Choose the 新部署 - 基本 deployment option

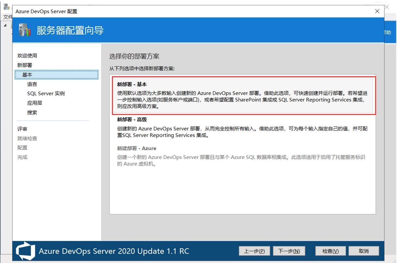click(243, 95)
